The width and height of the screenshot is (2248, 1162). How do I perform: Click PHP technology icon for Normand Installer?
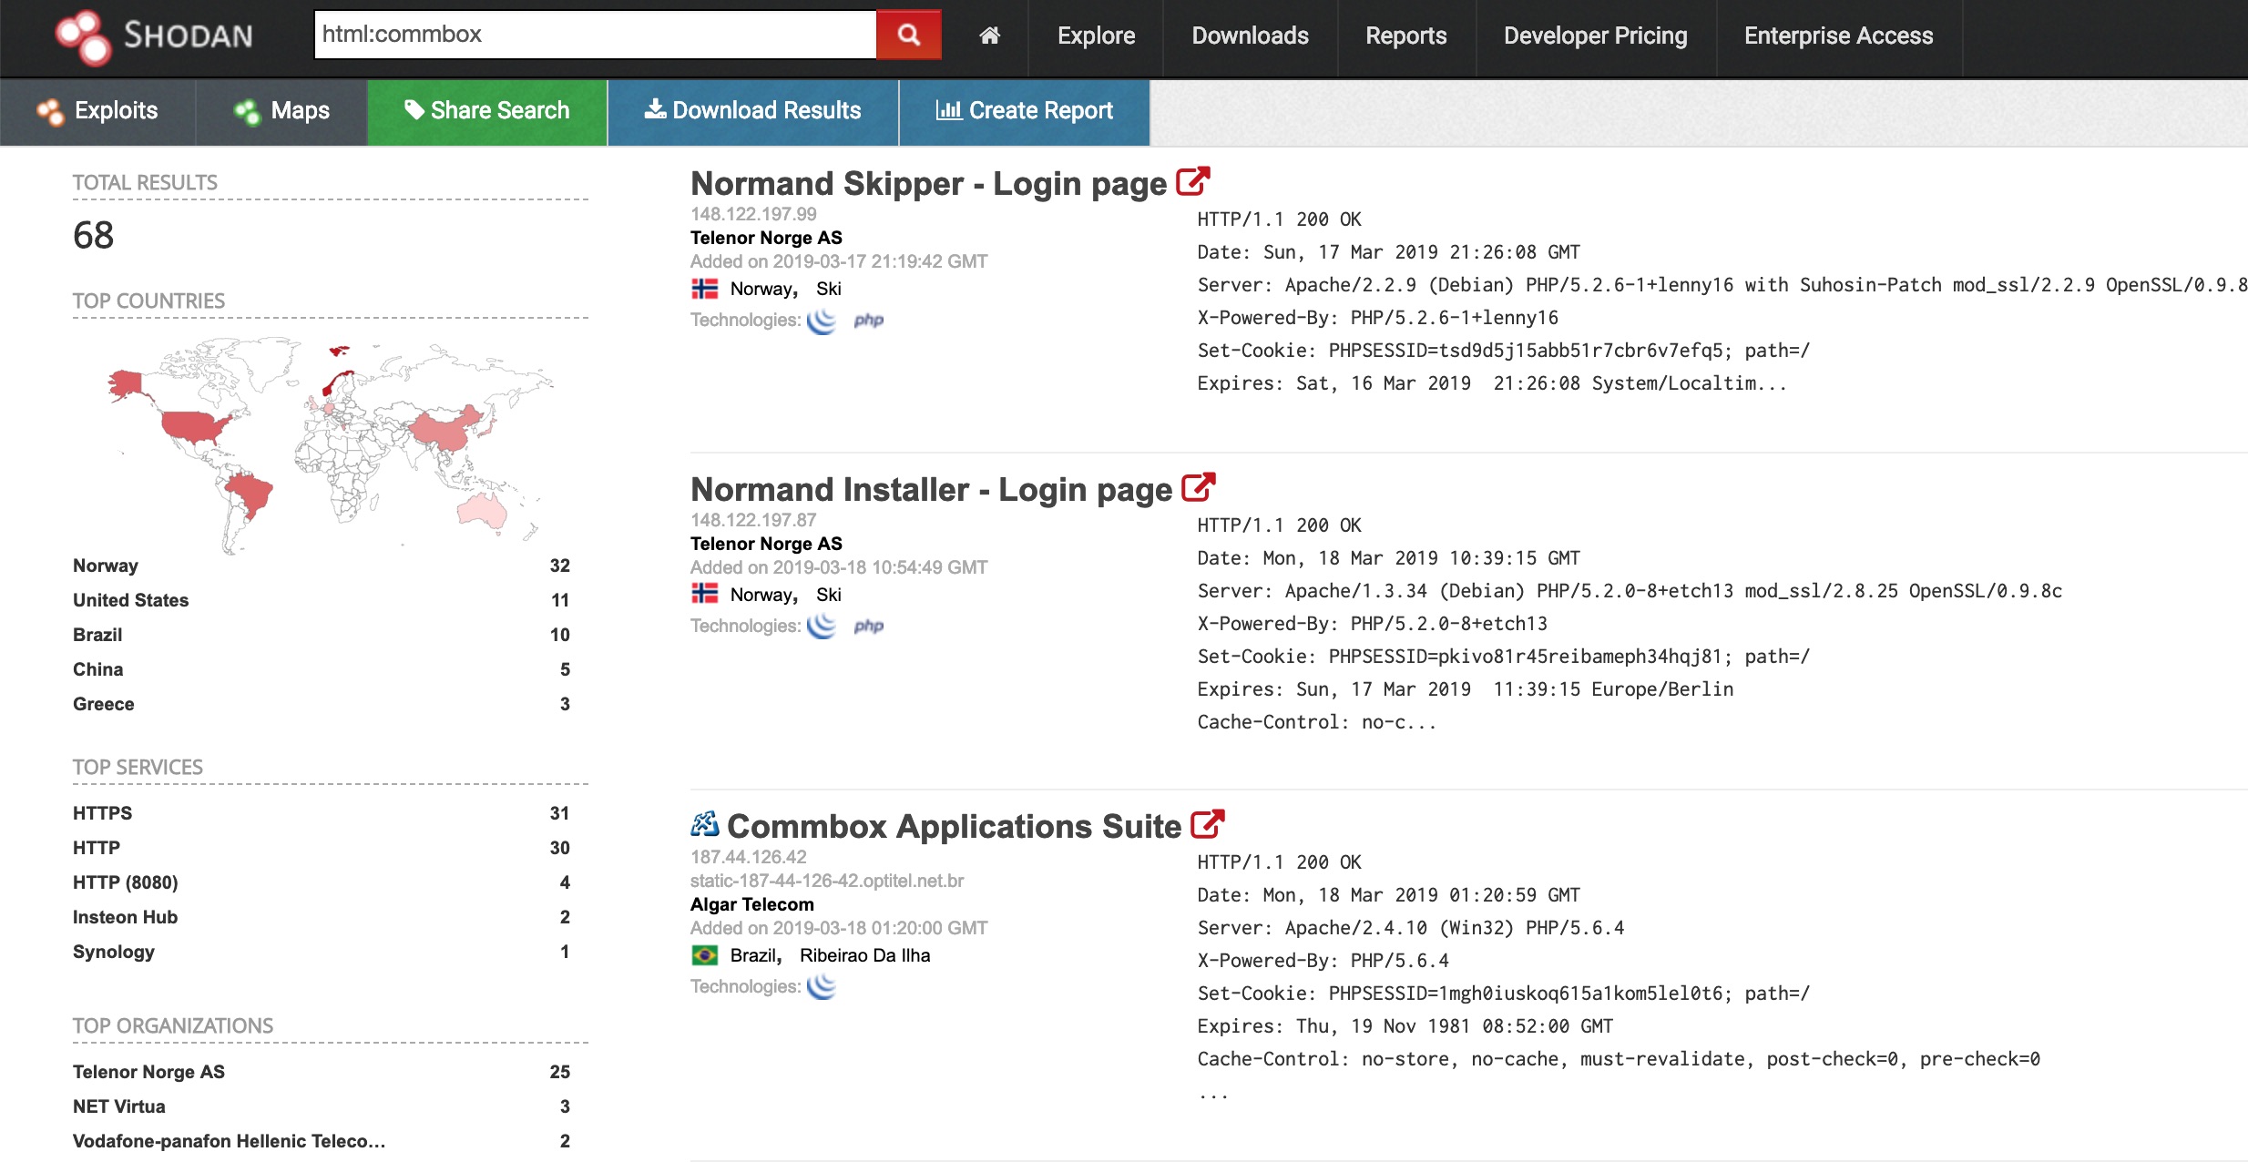(x=868, y=627)
